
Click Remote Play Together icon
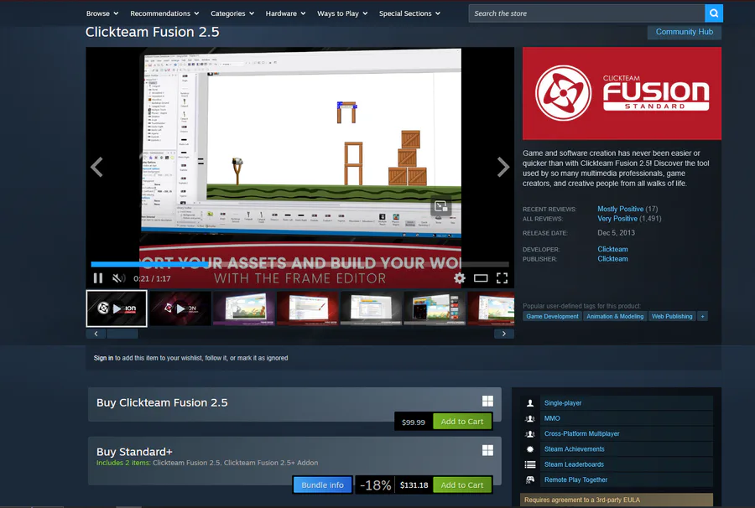tap(530, 480)
